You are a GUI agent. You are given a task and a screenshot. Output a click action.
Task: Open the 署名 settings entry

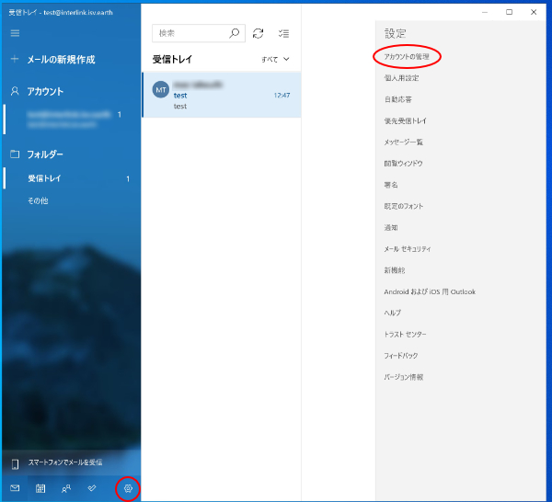pyautogui.click(x=391, y=185)
